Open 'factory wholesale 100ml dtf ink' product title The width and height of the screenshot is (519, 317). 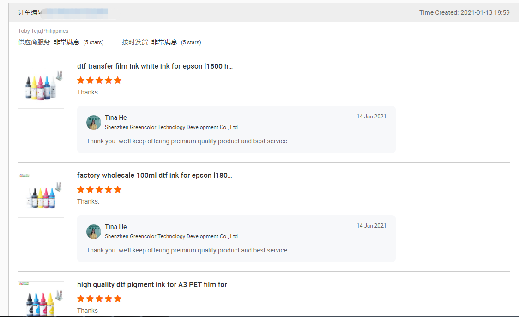point(154,176)
